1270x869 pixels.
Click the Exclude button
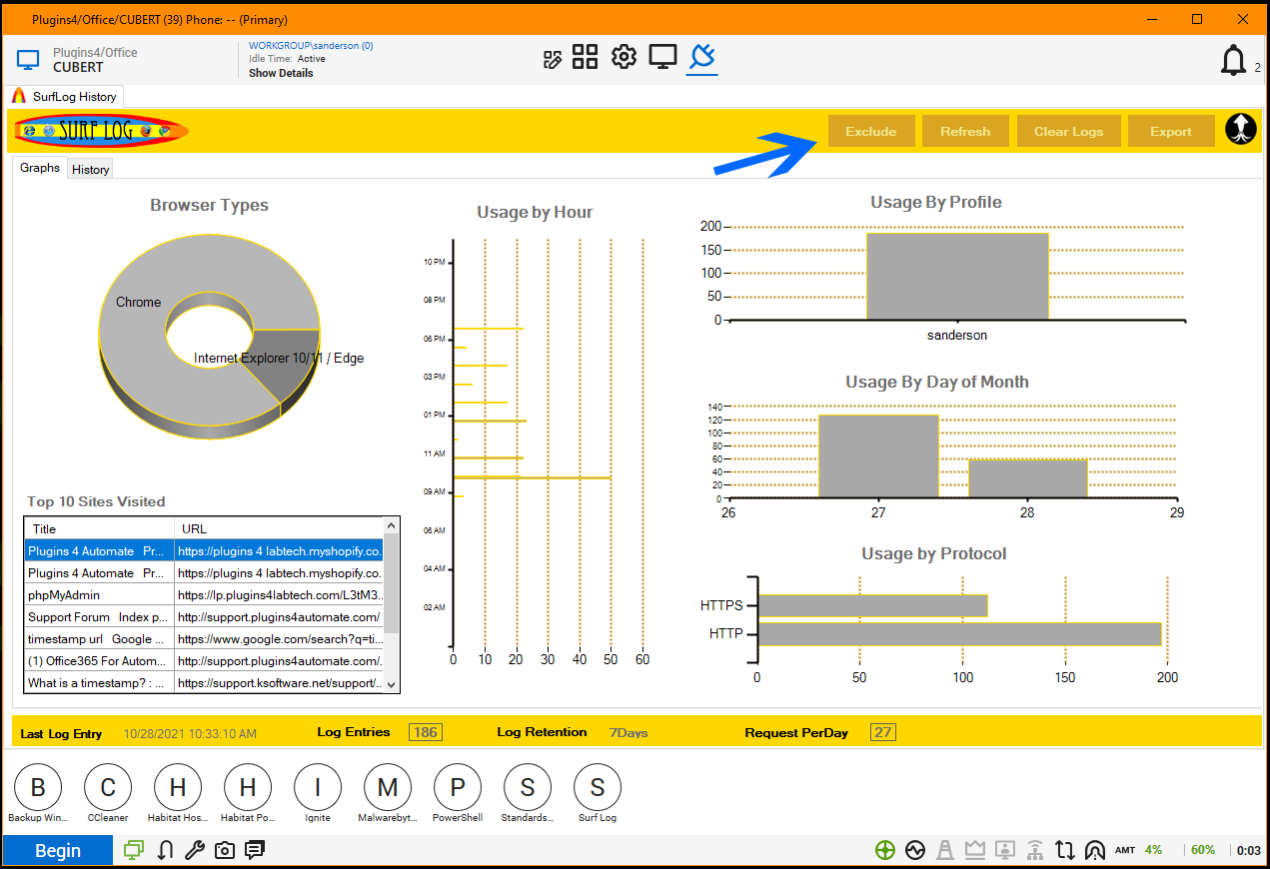[871, 131]
